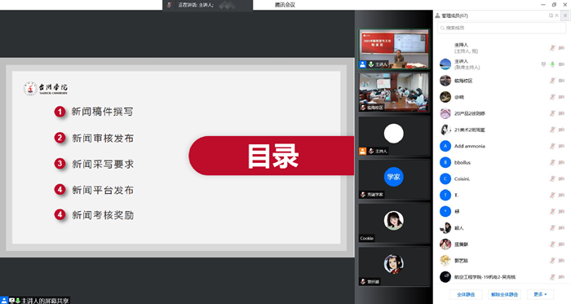Click the 搜索成员 search members field
571x304 pixels.
click(x=501, y=28)
